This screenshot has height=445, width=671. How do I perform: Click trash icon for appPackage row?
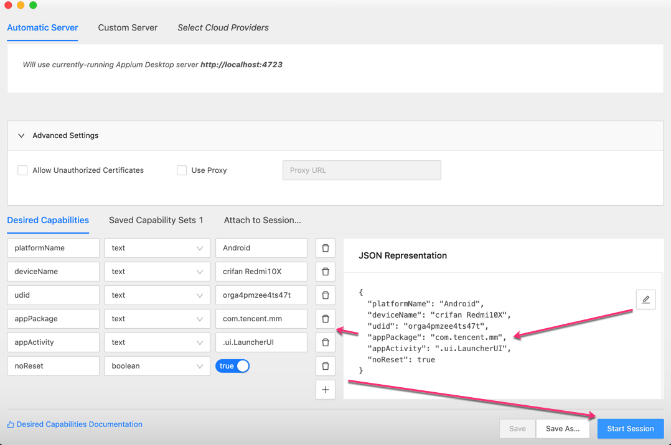coord(326,319)
